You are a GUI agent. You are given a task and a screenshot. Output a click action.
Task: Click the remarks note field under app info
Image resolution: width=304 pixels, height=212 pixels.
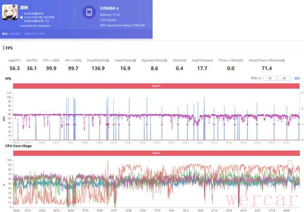27,34
